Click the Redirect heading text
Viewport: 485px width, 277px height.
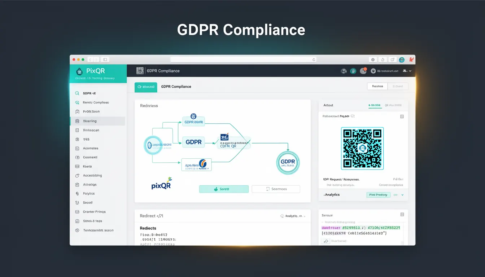tap(152, 216)
